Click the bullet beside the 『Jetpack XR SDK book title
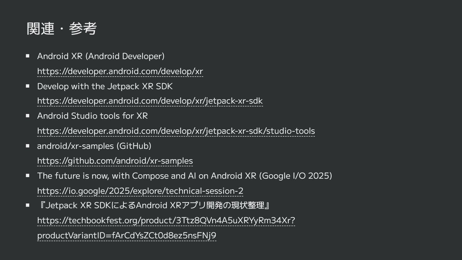This screenshot has height=260, width=462. (x=28, y=205)
